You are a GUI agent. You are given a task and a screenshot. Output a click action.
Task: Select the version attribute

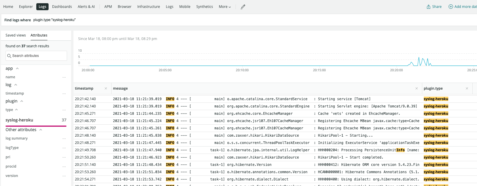pos(12,176)
